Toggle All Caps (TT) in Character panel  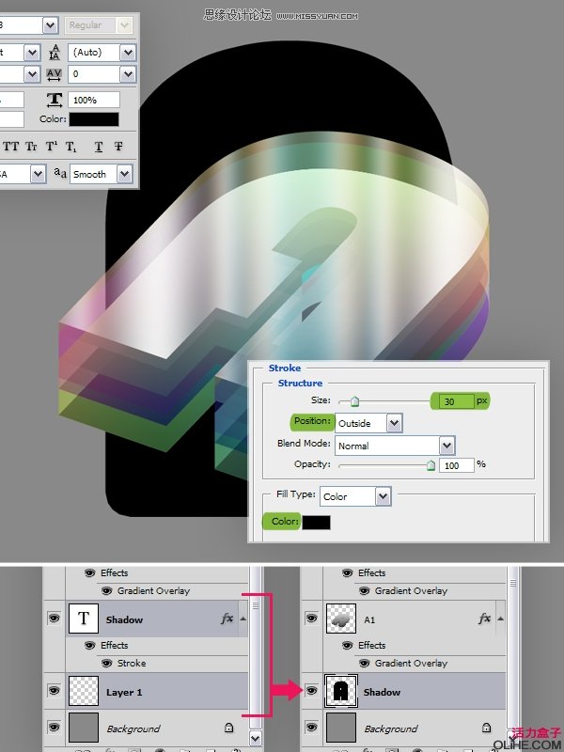(x=11, y=147)
